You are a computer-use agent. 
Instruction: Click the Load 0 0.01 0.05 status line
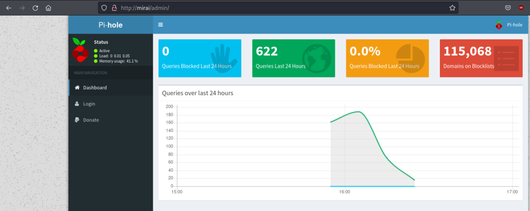coord(112,56)
